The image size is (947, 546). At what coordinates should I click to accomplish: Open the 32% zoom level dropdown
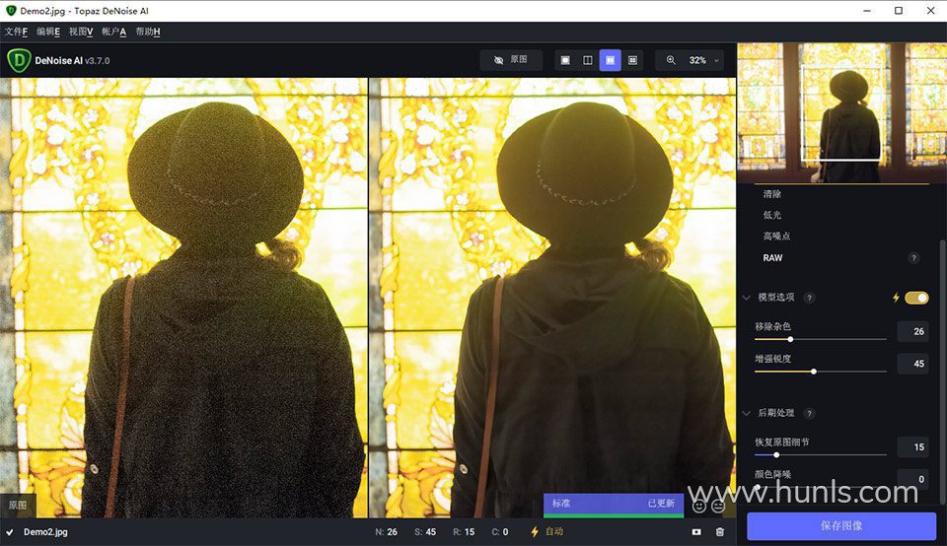click(704, 60)
